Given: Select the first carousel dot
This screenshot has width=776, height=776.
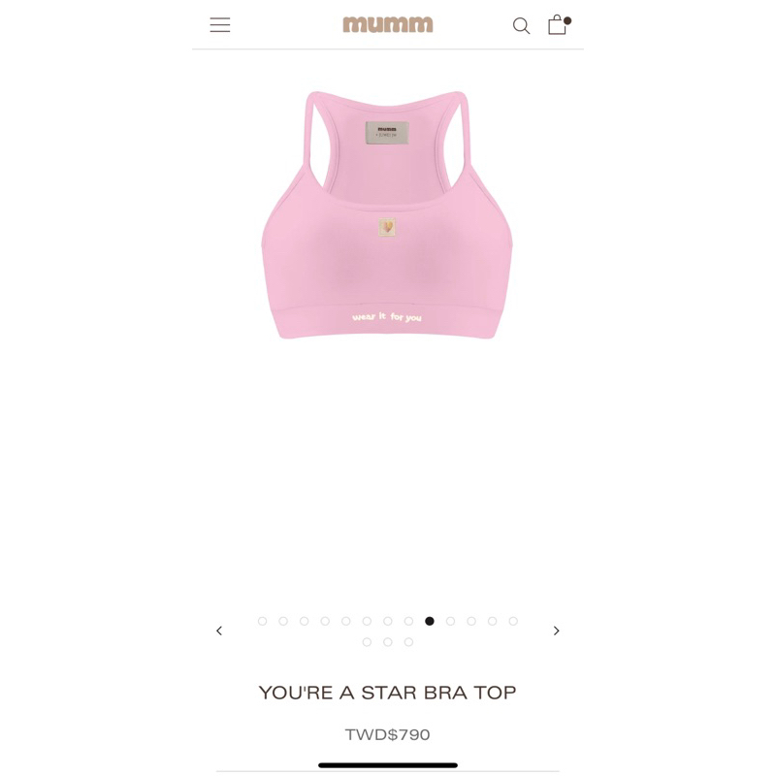Looking at the screenshot, I should click(262, 621).
